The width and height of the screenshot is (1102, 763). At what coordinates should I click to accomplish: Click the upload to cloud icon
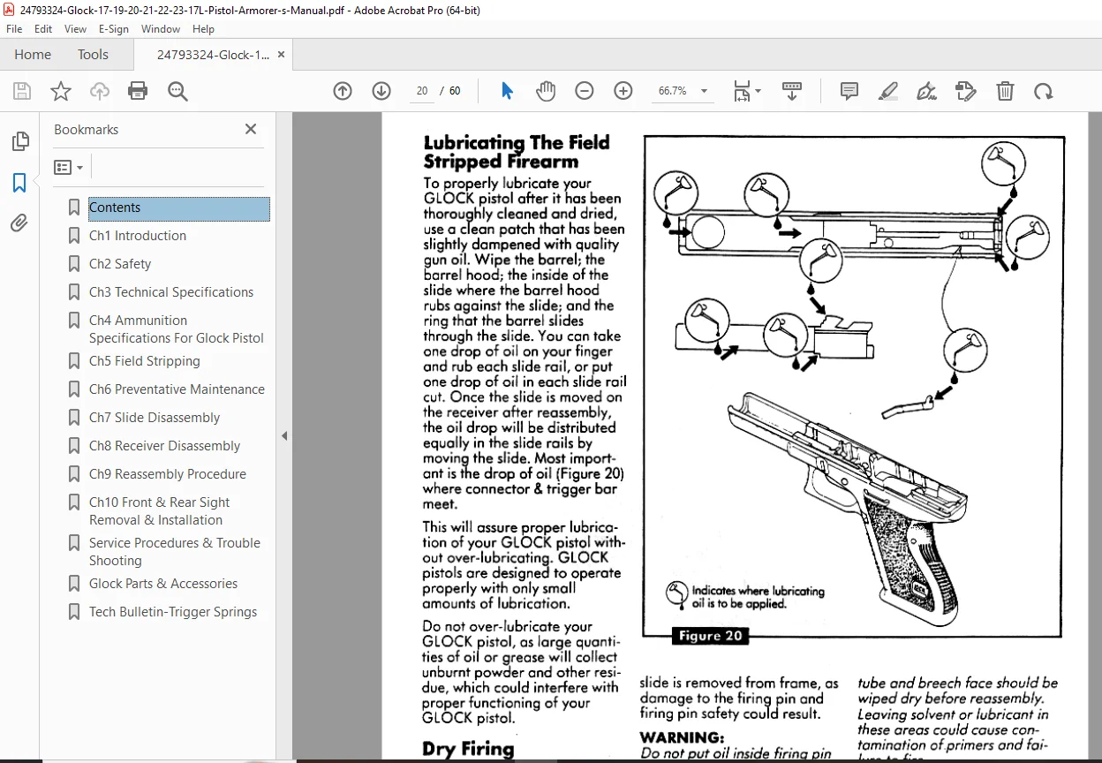[x=100, y=91]
